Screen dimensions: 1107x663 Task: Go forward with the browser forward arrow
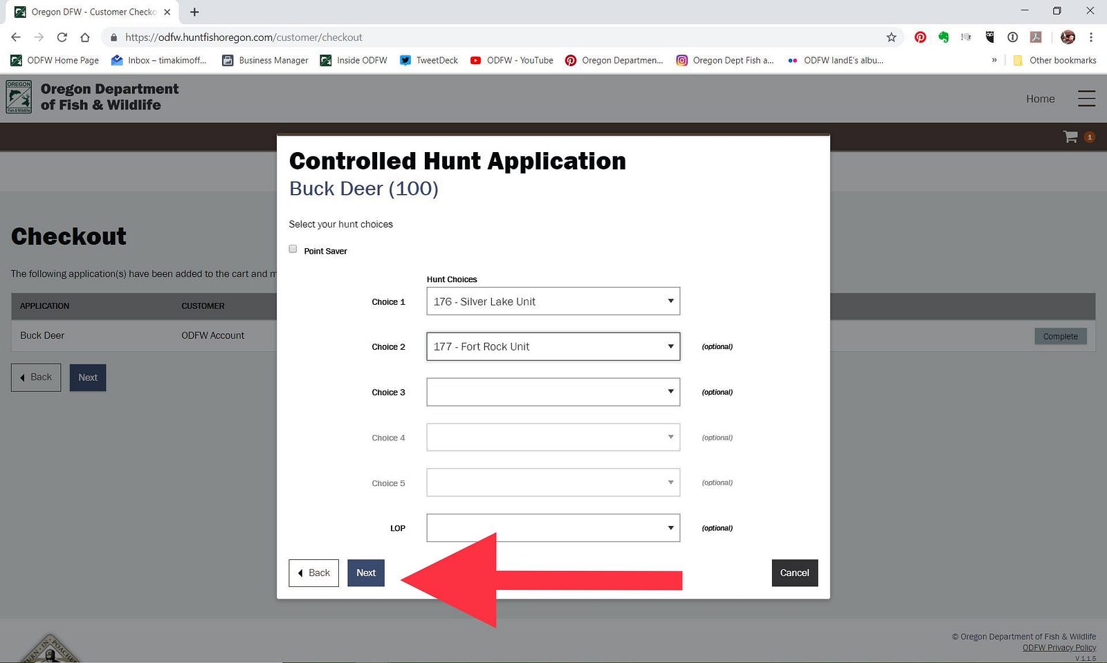pyautogui.click(x=39, y=37)
